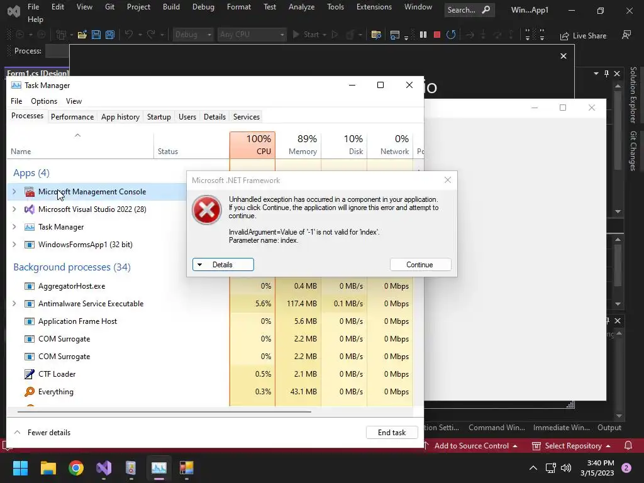This screenshot has width=644, height=483.
Task: Click the Everything process search icon
Action: coord(30,392)
